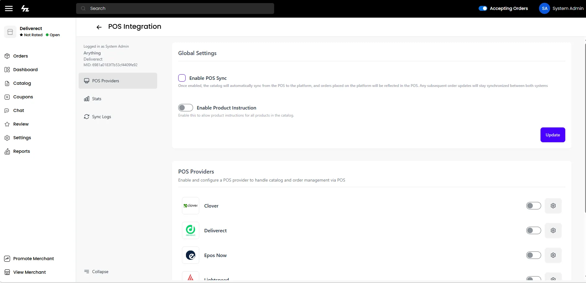The height and width of the screenshot is (283, 586).
Task: Click the Deliverect merchant store icon
Action: tap(10, 32)
